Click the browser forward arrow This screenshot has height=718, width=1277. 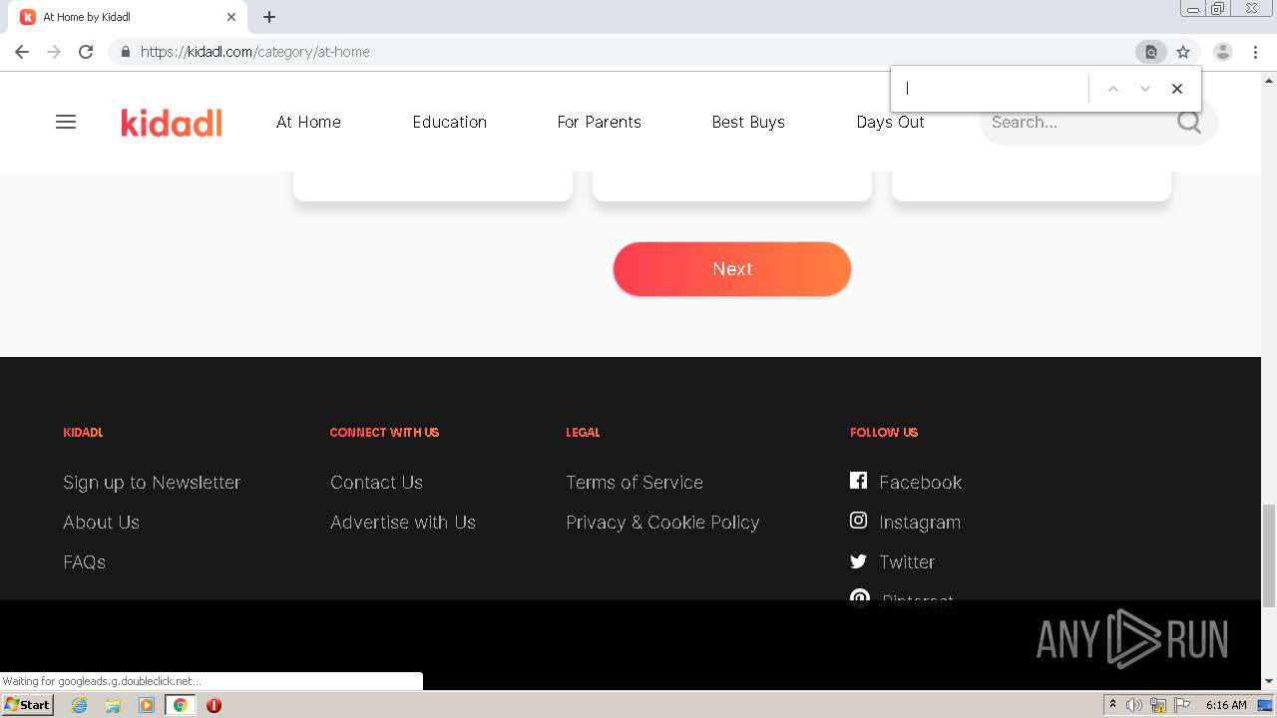tap(54, 52)
